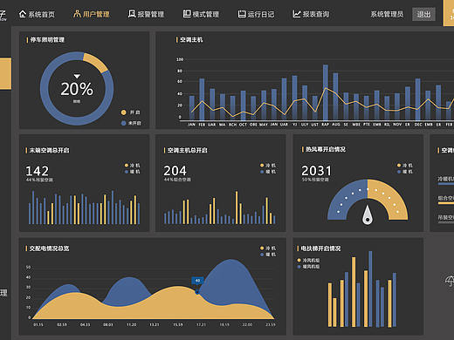
Task: Click the yellow 开启 legend dot
Action: (x=123, y=112)
